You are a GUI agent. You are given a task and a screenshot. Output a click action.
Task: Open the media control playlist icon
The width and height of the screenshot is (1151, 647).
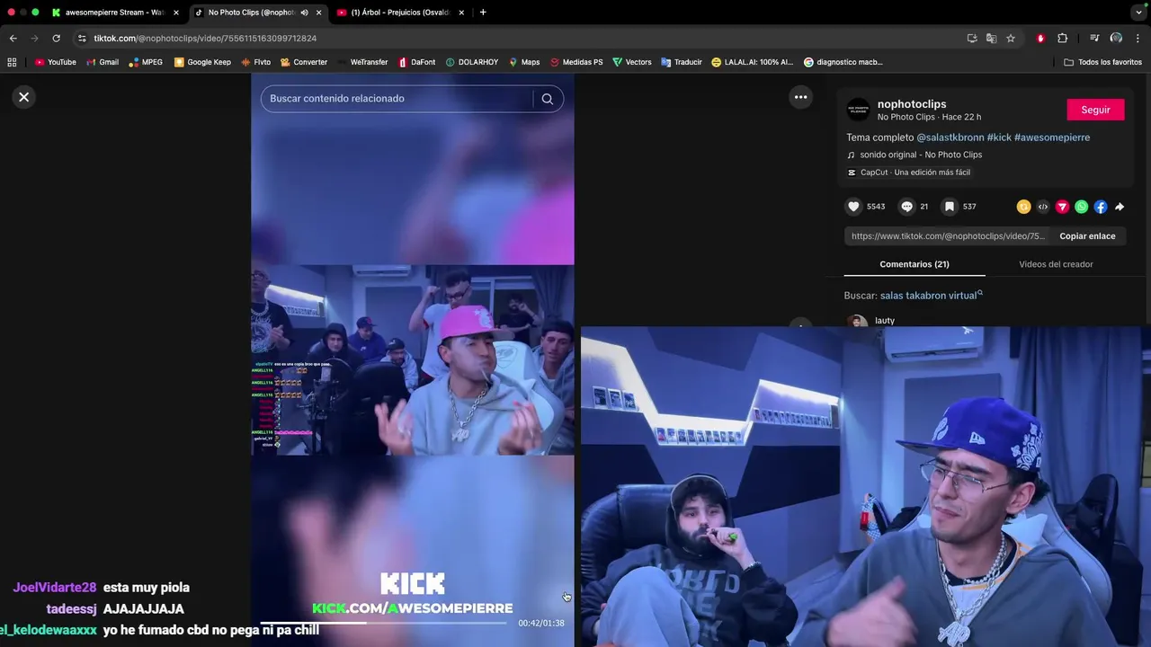1094,38
